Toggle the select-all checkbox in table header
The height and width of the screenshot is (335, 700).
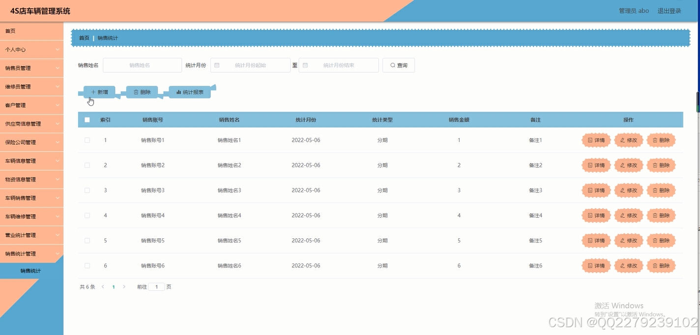[x=87, y=119]
